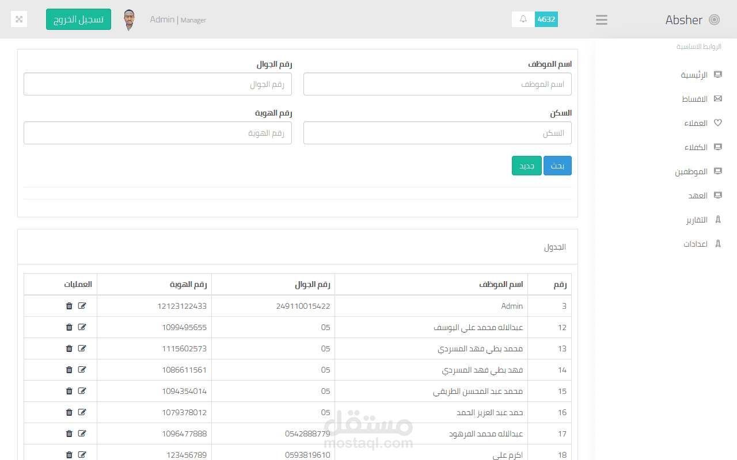Click the جديد new button
Image resolution: width=737 pixels, height=460 pixels.
coord(527,166)
